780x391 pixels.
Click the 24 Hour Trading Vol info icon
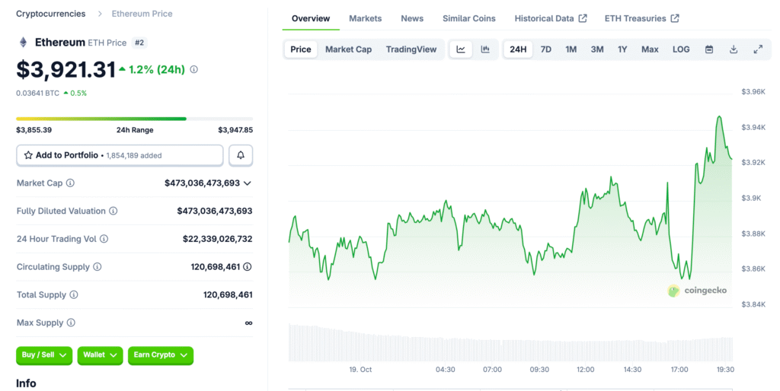(x=104, y=239)
